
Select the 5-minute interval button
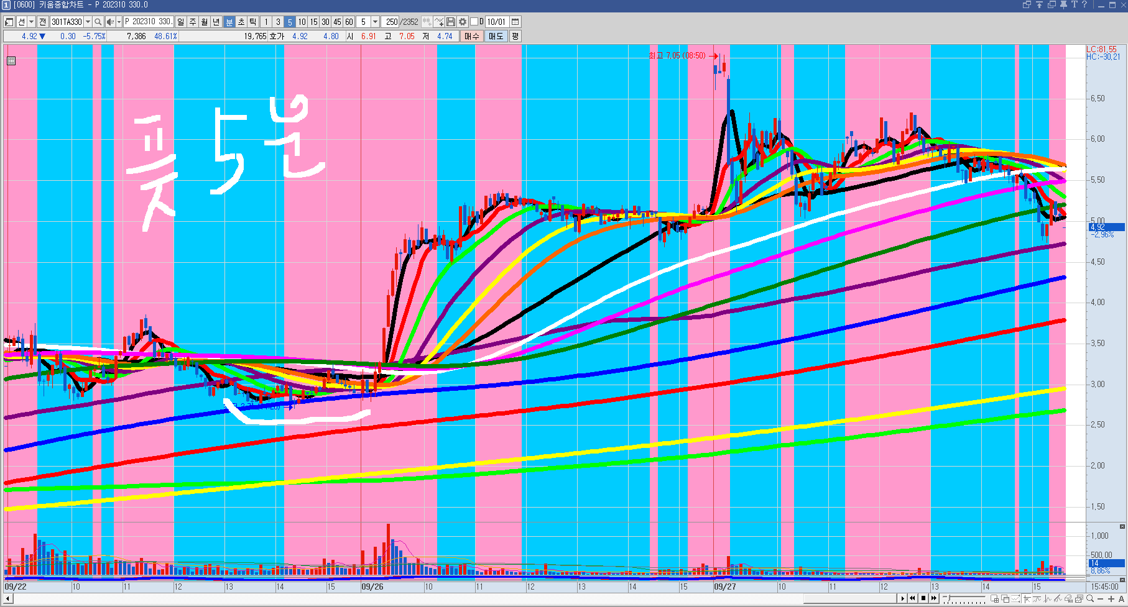[x=290, y=22]
